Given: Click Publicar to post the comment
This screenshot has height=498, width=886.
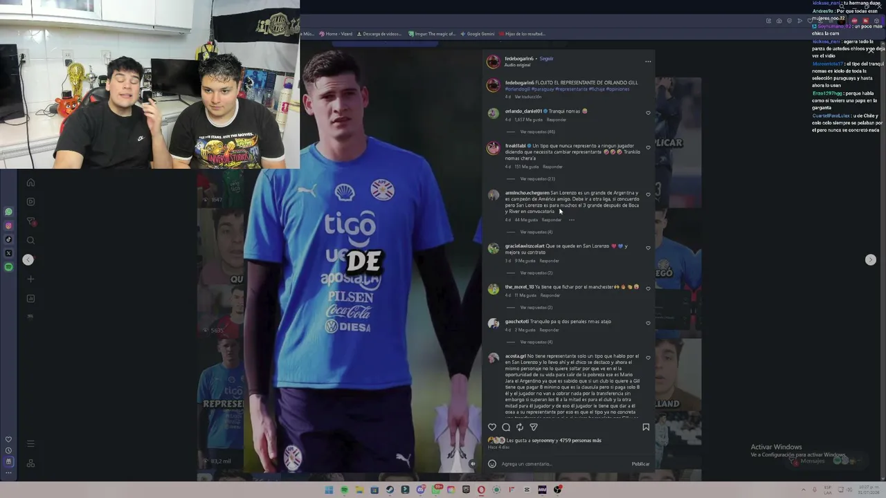Looking at the screenshot, I should 640,464.
